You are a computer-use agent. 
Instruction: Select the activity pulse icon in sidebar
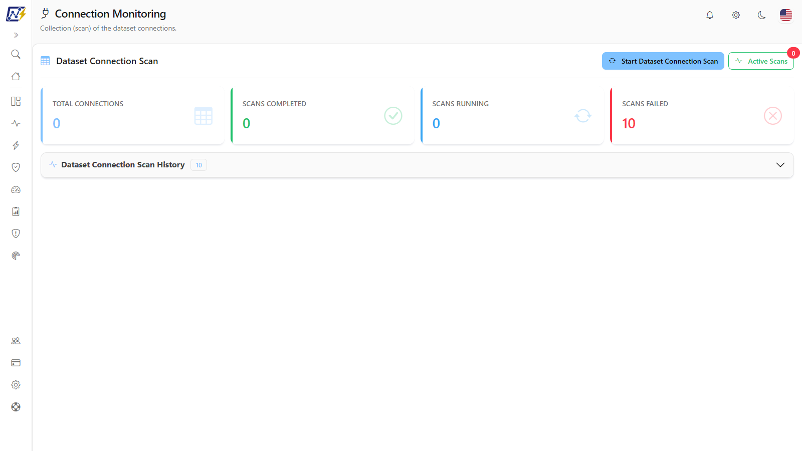coord(16,123)
